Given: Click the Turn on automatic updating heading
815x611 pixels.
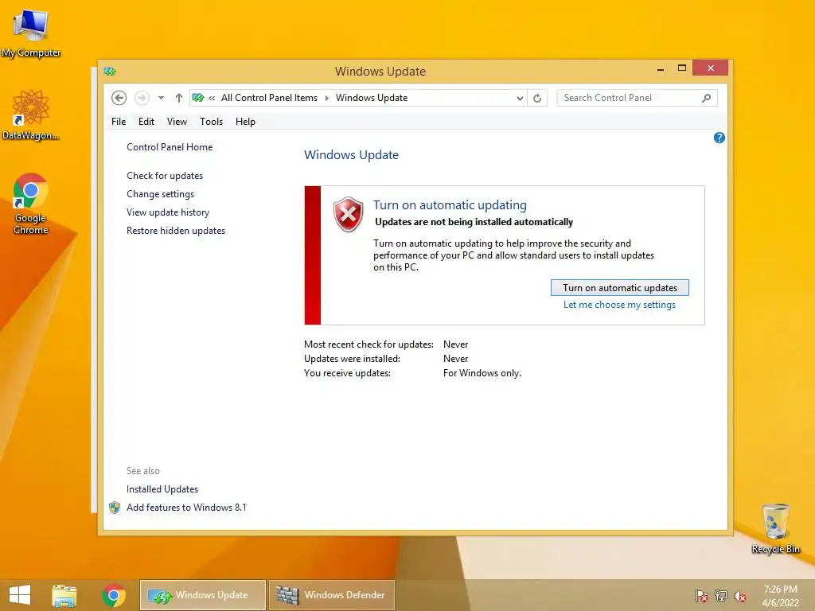Looking at the screenshot, I should click(450, 204).
